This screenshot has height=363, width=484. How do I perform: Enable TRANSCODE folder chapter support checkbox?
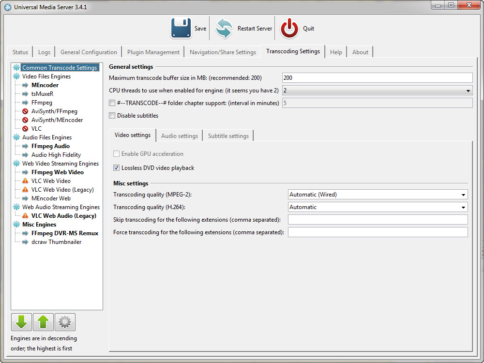point(112,103)
